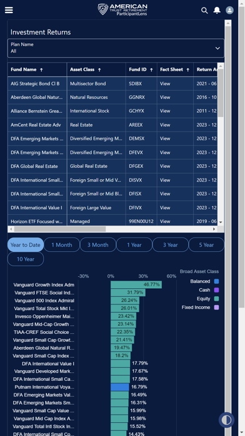View fact sheet for DEMSX fund

pos(165,138)
